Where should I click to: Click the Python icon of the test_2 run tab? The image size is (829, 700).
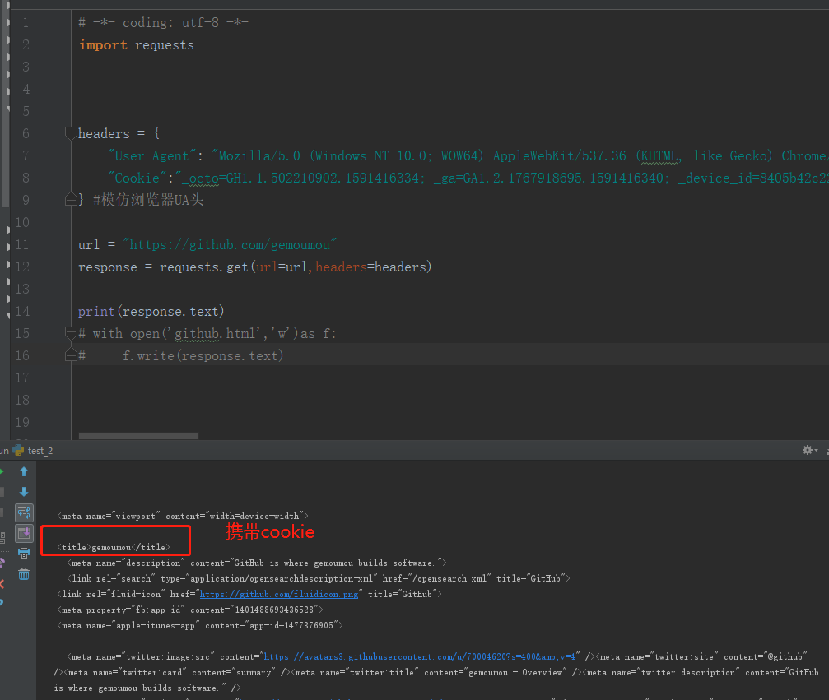click(x=18, y=450)
